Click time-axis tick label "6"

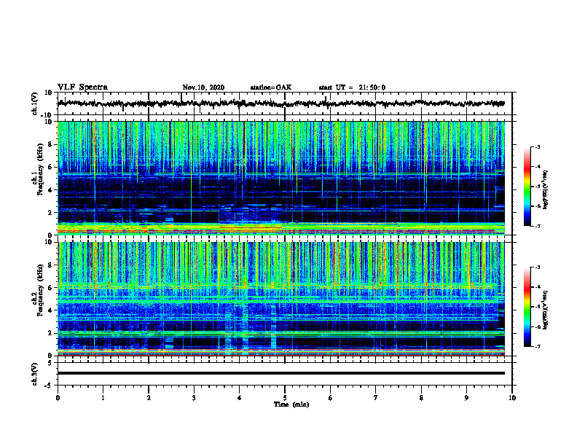331,398
